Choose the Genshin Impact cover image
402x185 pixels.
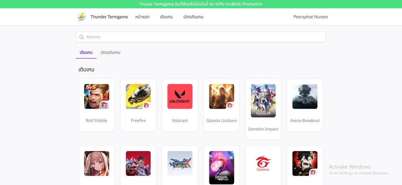[263, 101]
